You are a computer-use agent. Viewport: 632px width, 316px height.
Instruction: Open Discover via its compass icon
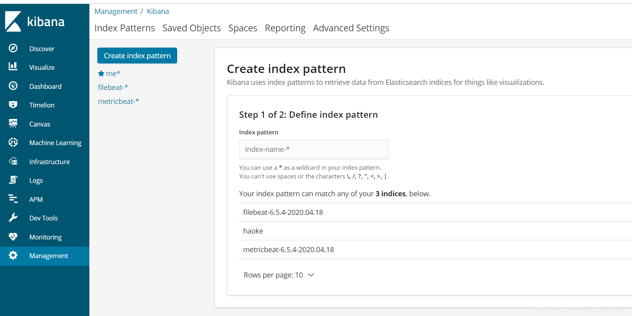pyautogui.click(x=13, y=48)
